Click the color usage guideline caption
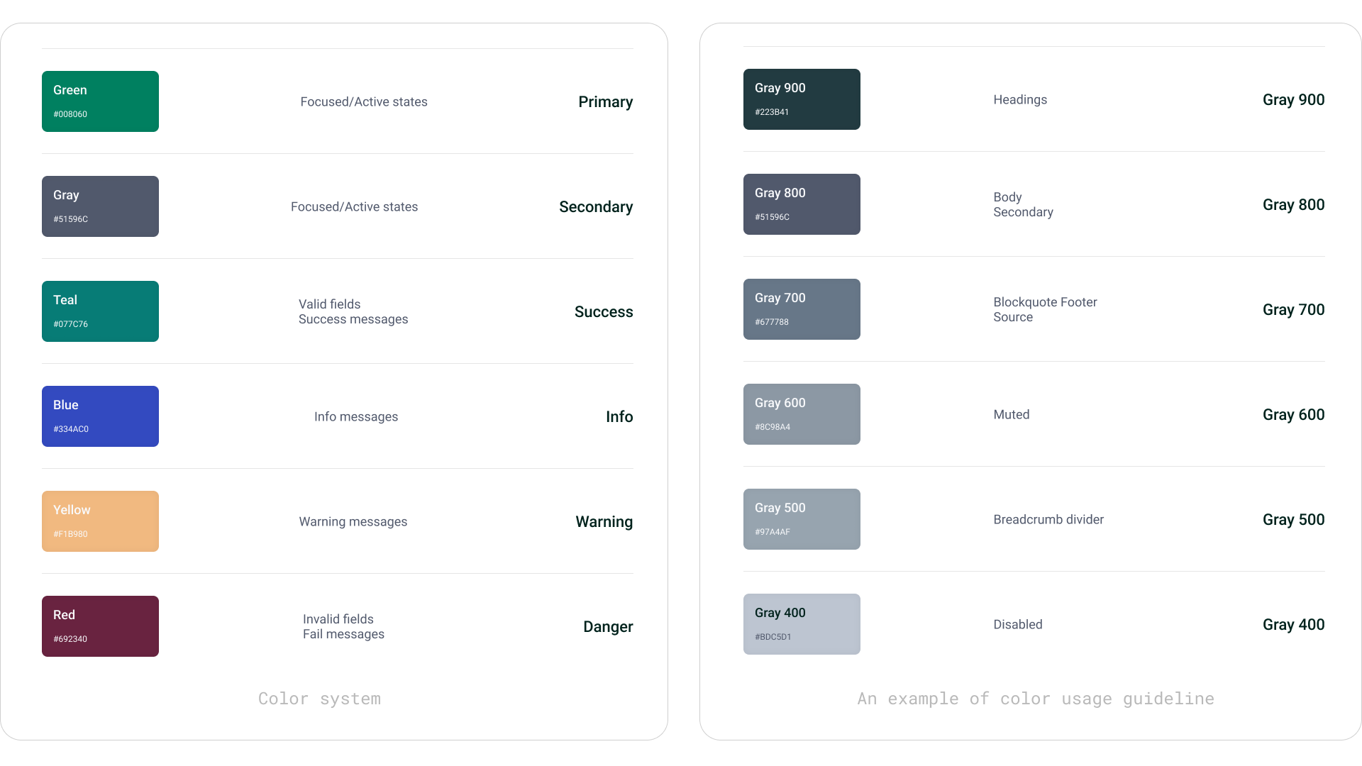The image size is (1362, 766). pyautogui.click(x=1036, y=699)
